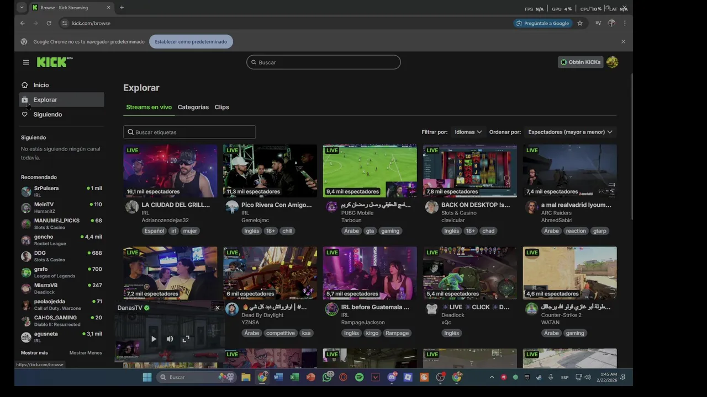Click the chad tag under clavicular

488,231
